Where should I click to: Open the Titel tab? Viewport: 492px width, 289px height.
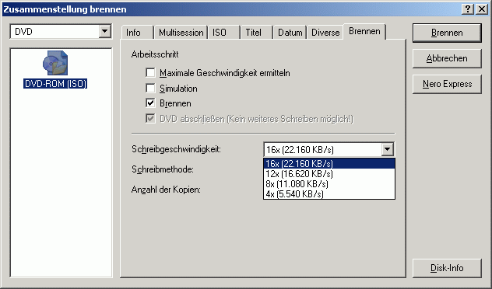[257, 33]
